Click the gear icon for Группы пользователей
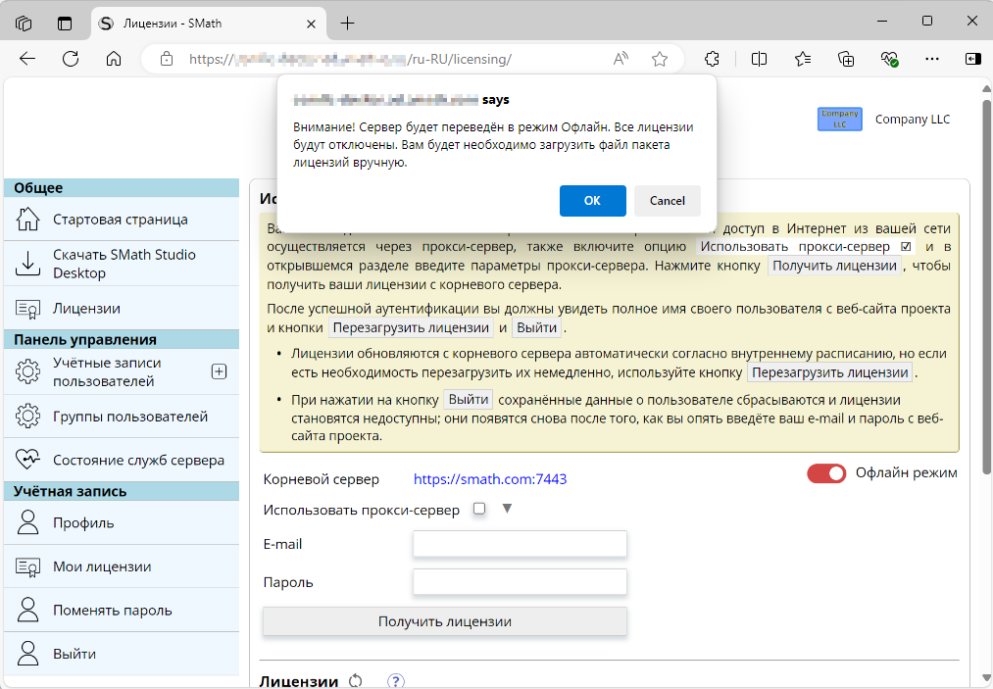Image resolution: width=993 pixels, height=689 pixels. [27, 417]
